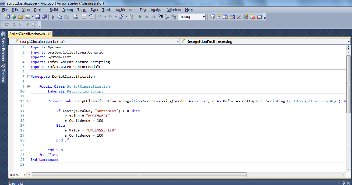Viewport: 352px width, 185px height.
Task: Click the Save All toolbar icon
Action: click(x=45, y=17)
